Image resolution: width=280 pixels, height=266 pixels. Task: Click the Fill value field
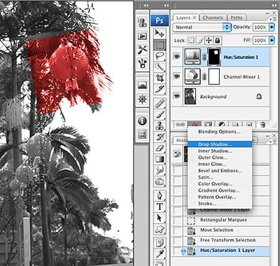click(x=260, y=40)
